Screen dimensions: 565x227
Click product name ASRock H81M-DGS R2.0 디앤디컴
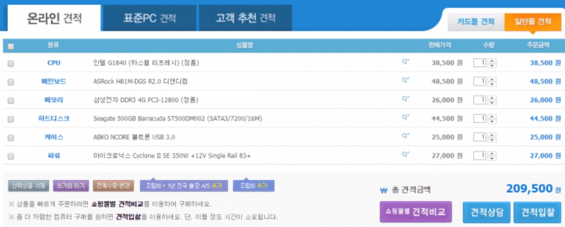[x=140, y=81]
